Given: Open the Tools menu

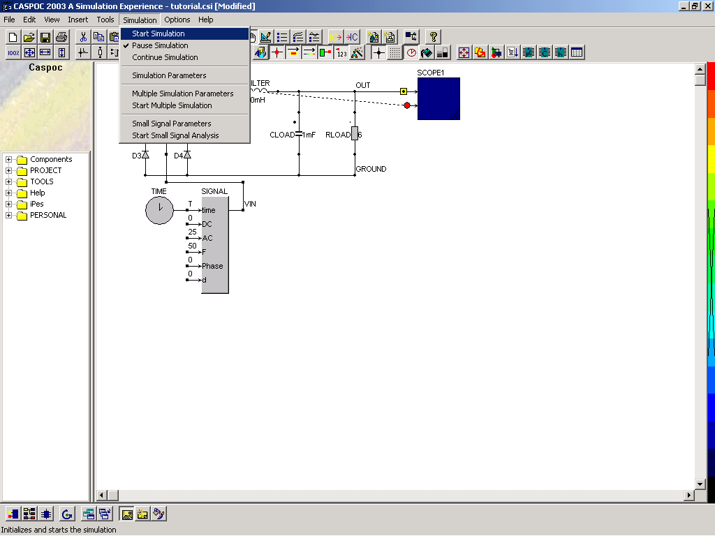Looking at the screenshot, I should coord(105,20).
